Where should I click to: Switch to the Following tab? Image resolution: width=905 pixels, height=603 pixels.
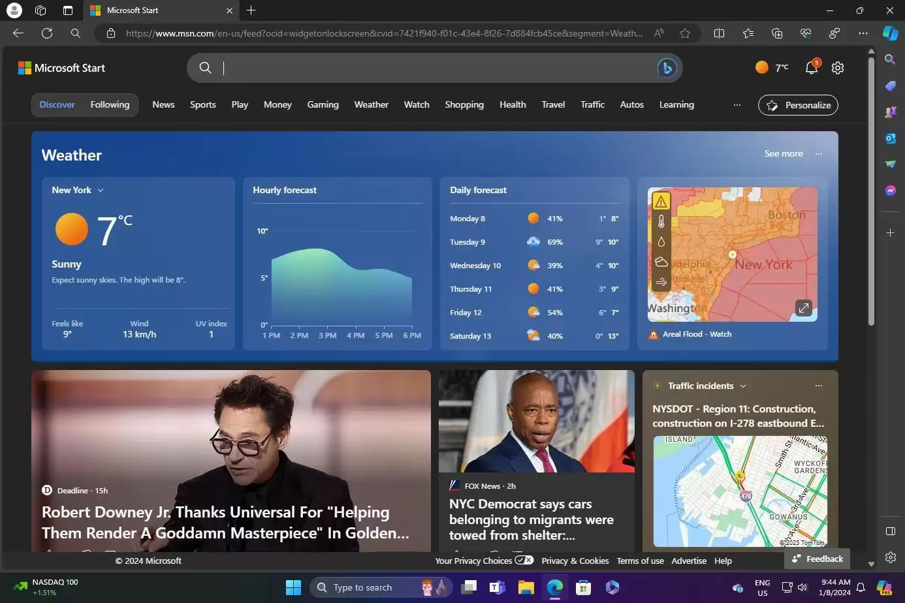110,104
